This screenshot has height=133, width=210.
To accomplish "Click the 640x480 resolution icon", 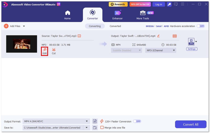I will tap(134, 45).
